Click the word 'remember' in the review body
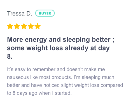133x110 pixels. [x=44, y=69]
